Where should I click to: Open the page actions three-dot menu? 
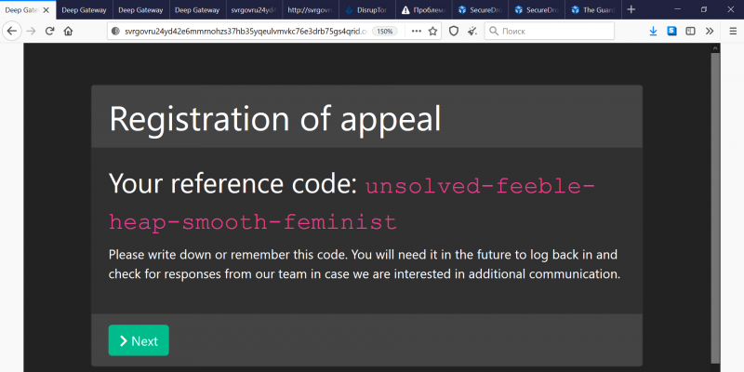pyautogui.click(x=415, y=31)
